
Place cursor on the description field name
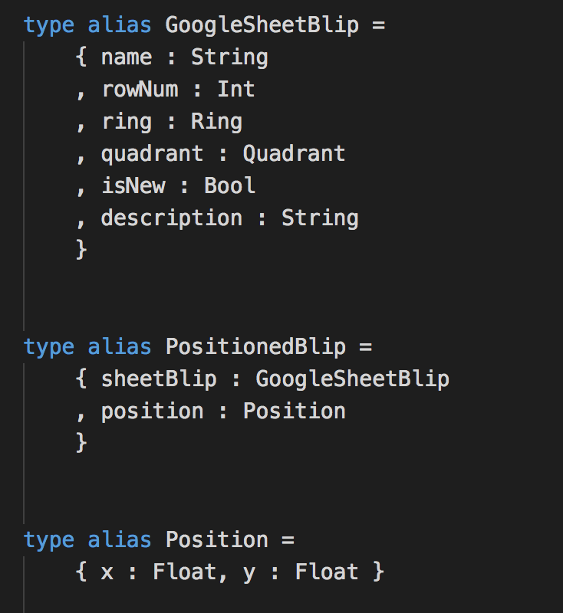pos(171,218)
